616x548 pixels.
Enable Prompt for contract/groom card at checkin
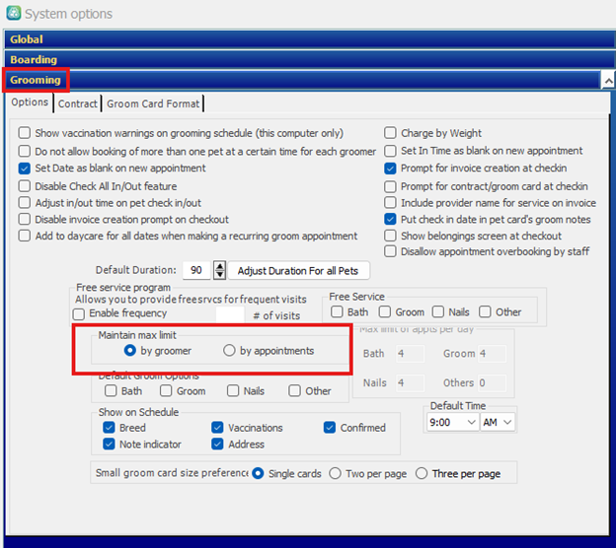pyautogui.click(x=390, y=186)
